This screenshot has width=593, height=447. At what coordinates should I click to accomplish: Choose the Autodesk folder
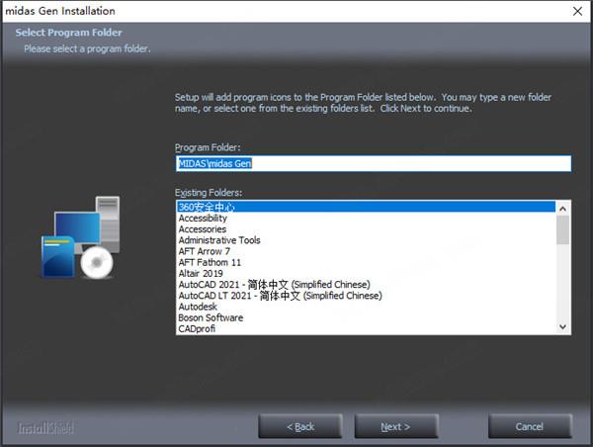(366, 307)
